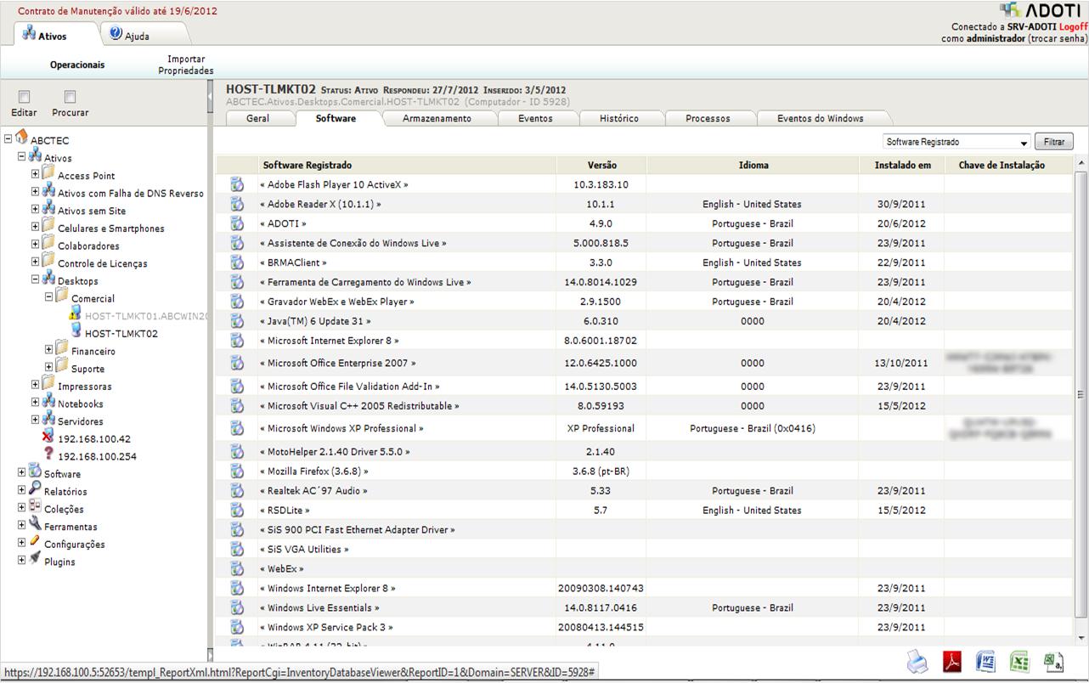Sort by the Versão column header

pyautogui.click(x=602, y=165)
